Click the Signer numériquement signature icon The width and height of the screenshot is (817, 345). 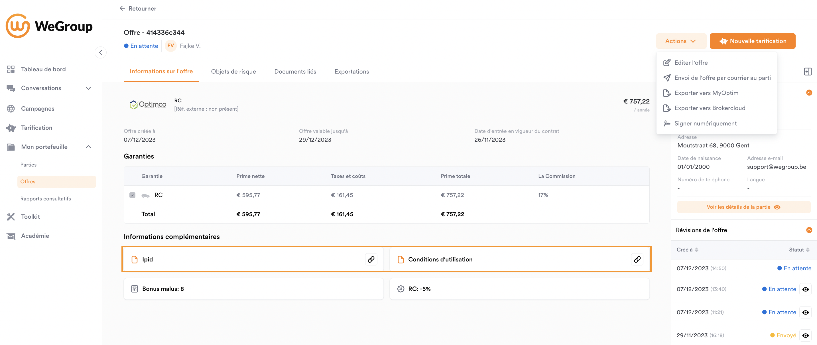(667, 123)
